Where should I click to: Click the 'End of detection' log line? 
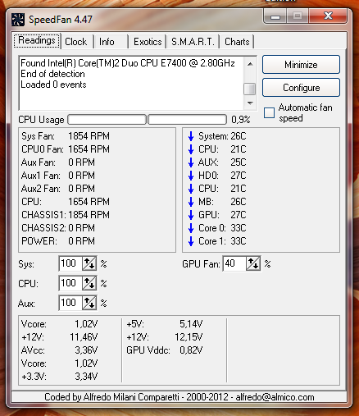click(x=52, y=74)
